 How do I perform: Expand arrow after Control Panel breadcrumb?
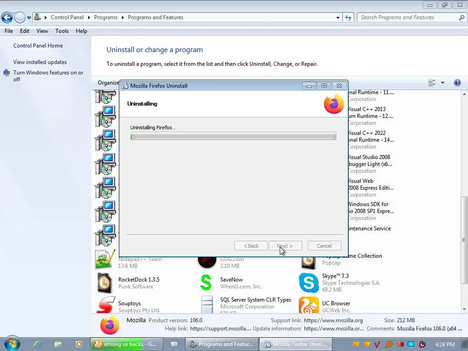(89, 18)
